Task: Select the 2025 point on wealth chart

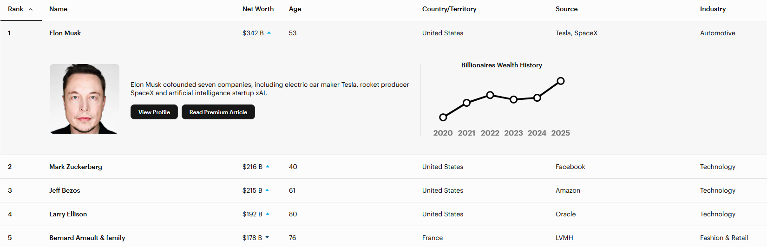Action: coord(561,81)
